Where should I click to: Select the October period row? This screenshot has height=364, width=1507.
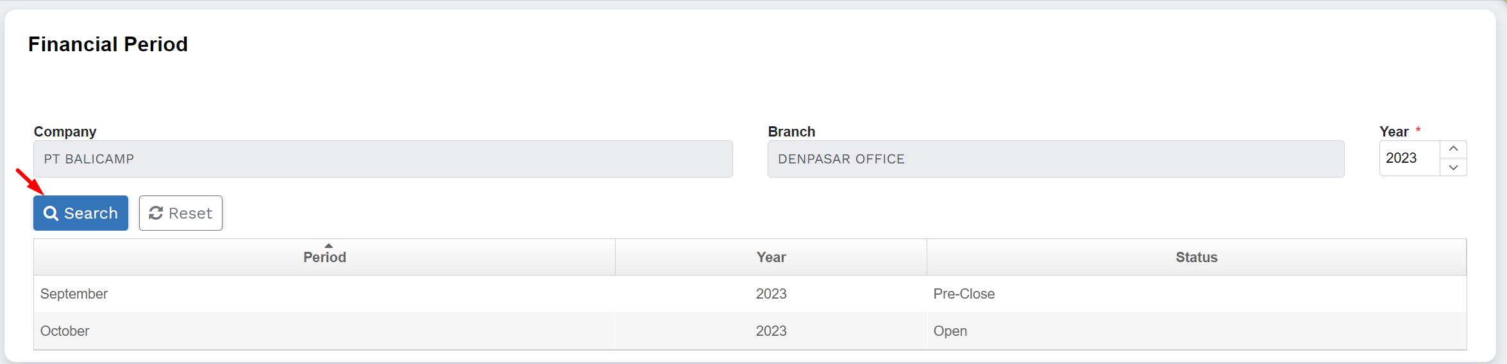[65, 331]
